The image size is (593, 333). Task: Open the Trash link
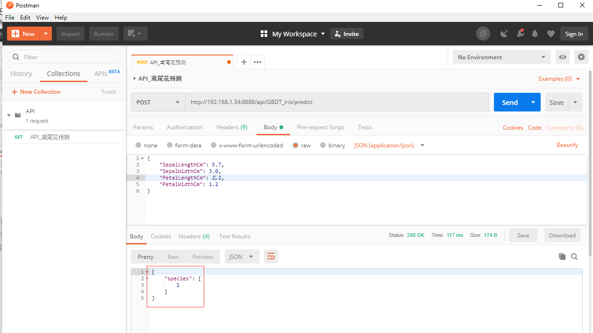pos(108,92)
